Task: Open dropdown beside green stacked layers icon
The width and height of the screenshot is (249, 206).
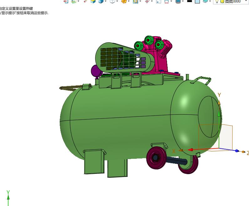Action: point(78,1)
